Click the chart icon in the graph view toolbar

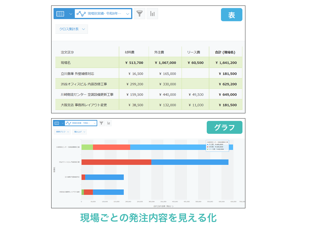(108, 123)
